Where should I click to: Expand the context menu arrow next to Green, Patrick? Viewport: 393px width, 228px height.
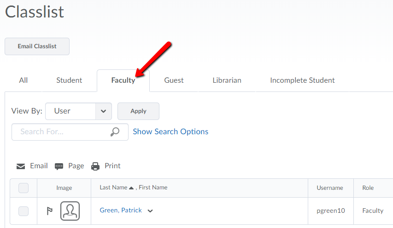click(150, 211)
